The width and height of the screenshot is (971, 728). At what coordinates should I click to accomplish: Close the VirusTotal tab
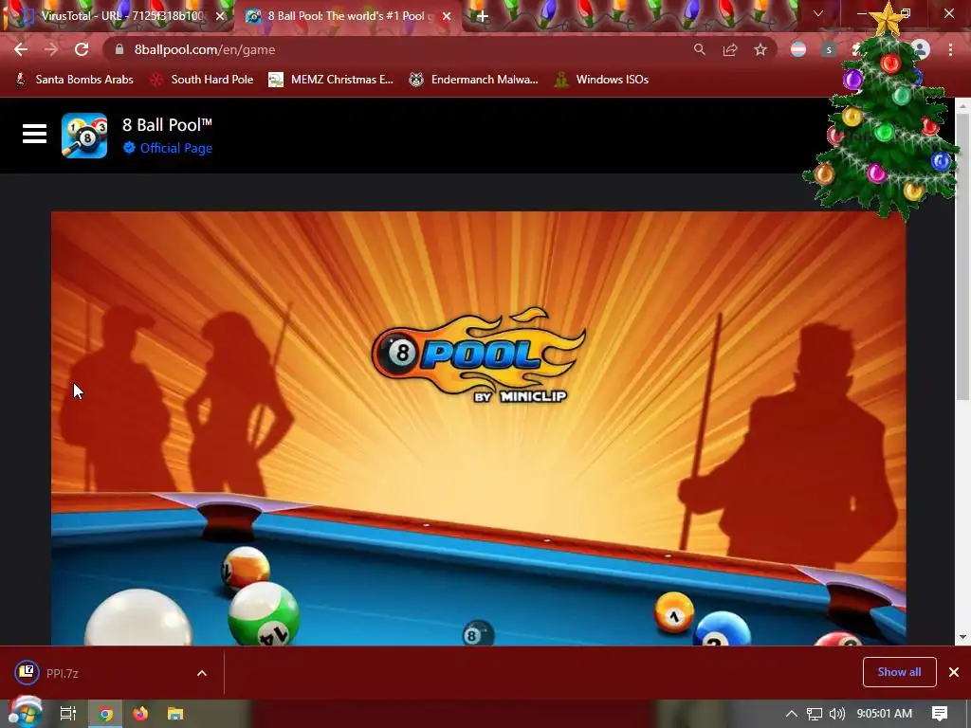click(220, 16)
